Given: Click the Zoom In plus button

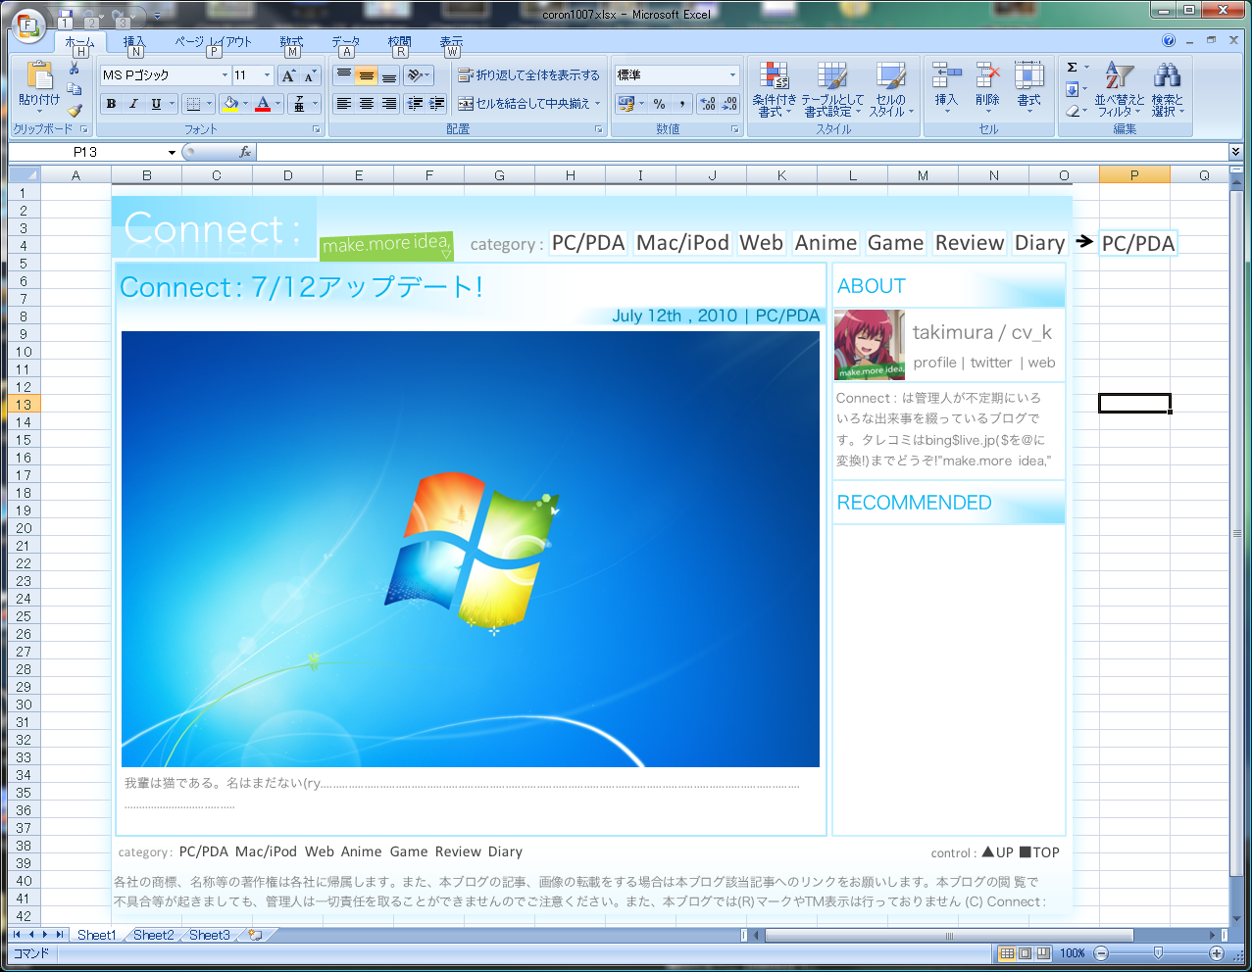Looking at the screenshot, I should (1217, 953).
